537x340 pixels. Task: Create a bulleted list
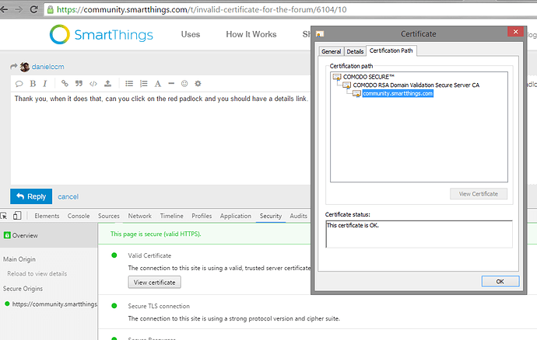(129, 83)
